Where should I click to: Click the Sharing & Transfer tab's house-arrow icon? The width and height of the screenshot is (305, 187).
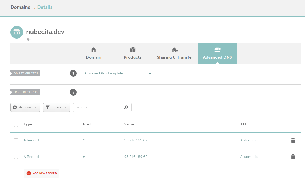tap(175, 50)
